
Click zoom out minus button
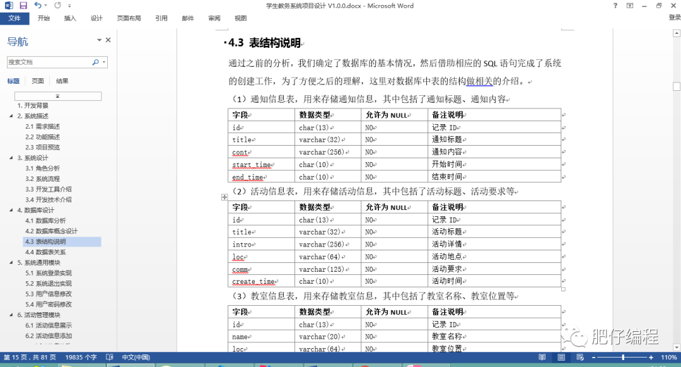pyautogui.click(x=594, y=358)
